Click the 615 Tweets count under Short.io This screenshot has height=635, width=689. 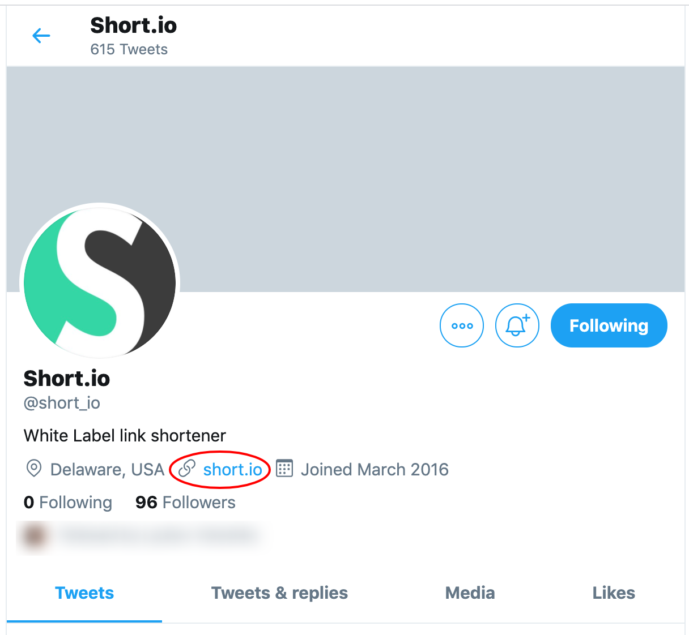(x=129, y=49)
